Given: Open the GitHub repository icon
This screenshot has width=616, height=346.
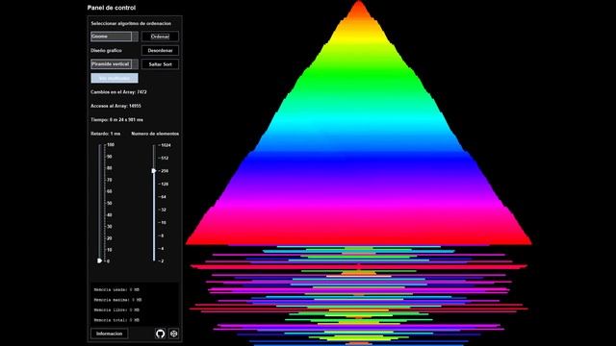Looking at the screenshot, I should tap(160, 334).
